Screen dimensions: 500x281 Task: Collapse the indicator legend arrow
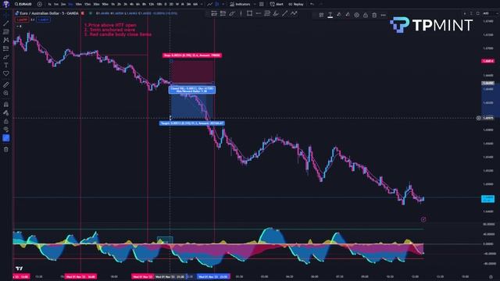pyautogui.click(x=19, y=26)
